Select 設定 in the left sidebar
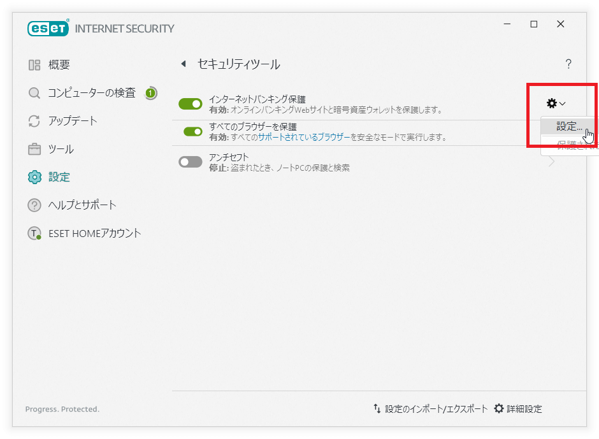Viewport: 599px width, 439px height. [59, 177]
